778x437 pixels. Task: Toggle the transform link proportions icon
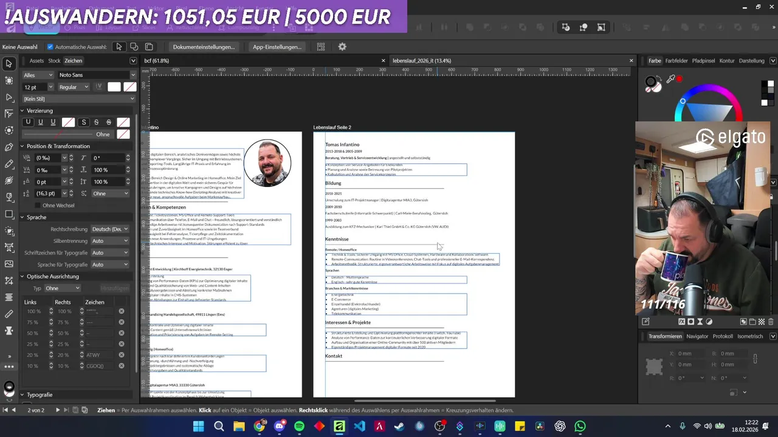pos(755,359)
